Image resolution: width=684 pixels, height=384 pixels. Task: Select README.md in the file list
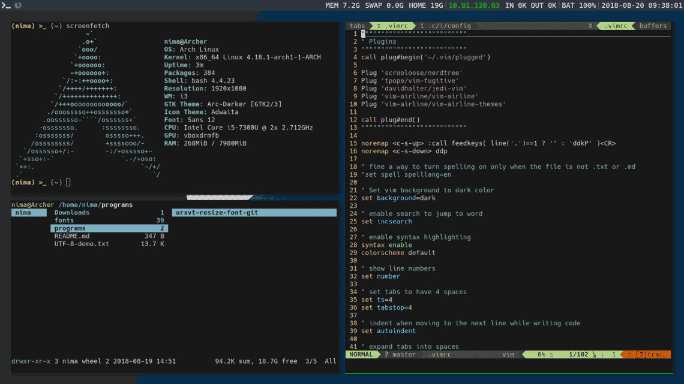point(71,235)
